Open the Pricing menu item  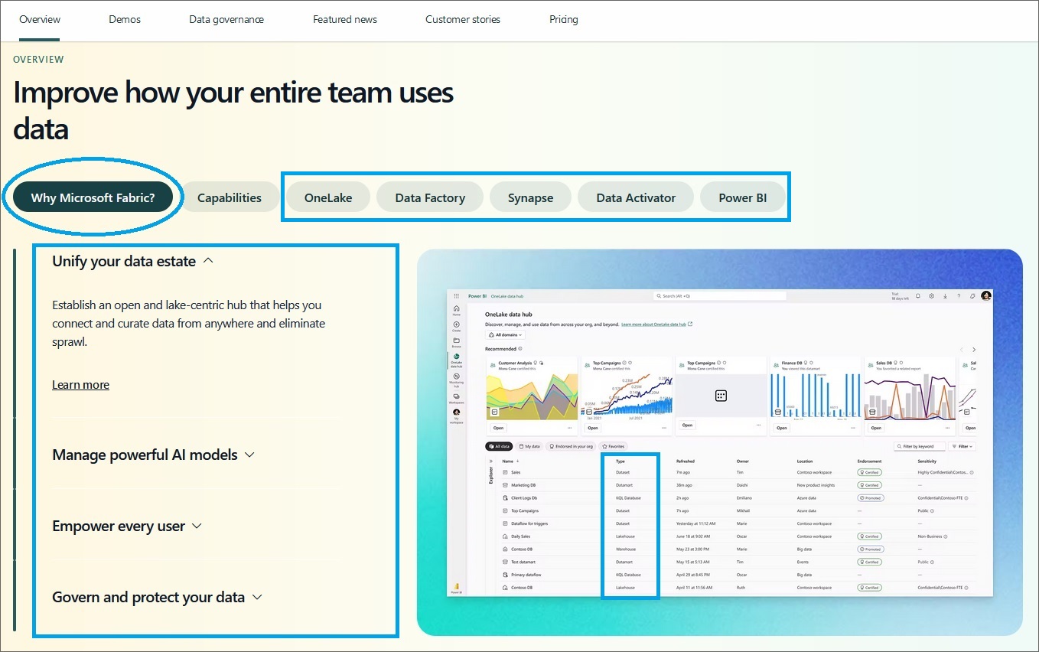563,20
